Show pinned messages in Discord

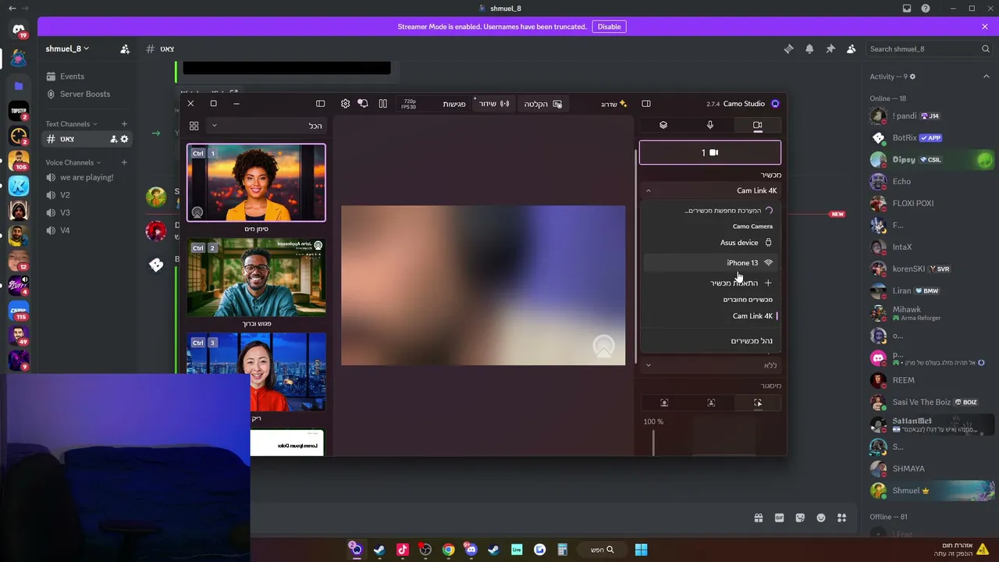tap(830, 48)
